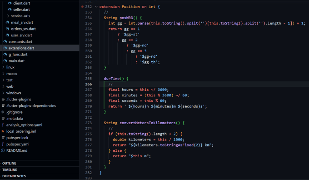Open seller.dart file

click(x=21, y=10)
